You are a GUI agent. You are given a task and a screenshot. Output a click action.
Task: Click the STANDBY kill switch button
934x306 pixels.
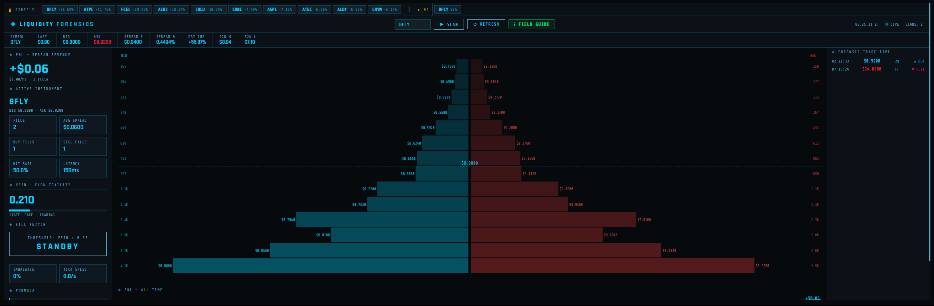coord(58,244)
